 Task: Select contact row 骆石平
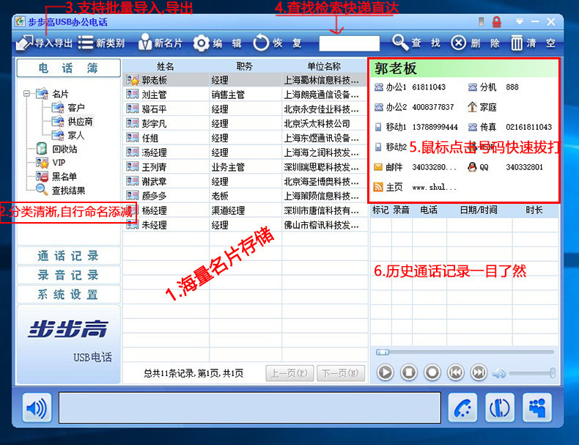(x=246, y=109)
